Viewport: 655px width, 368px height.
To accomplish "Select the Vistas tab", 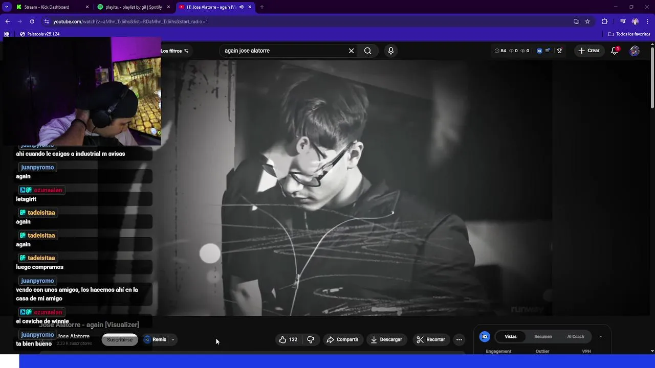I will (x=511, y=336).
